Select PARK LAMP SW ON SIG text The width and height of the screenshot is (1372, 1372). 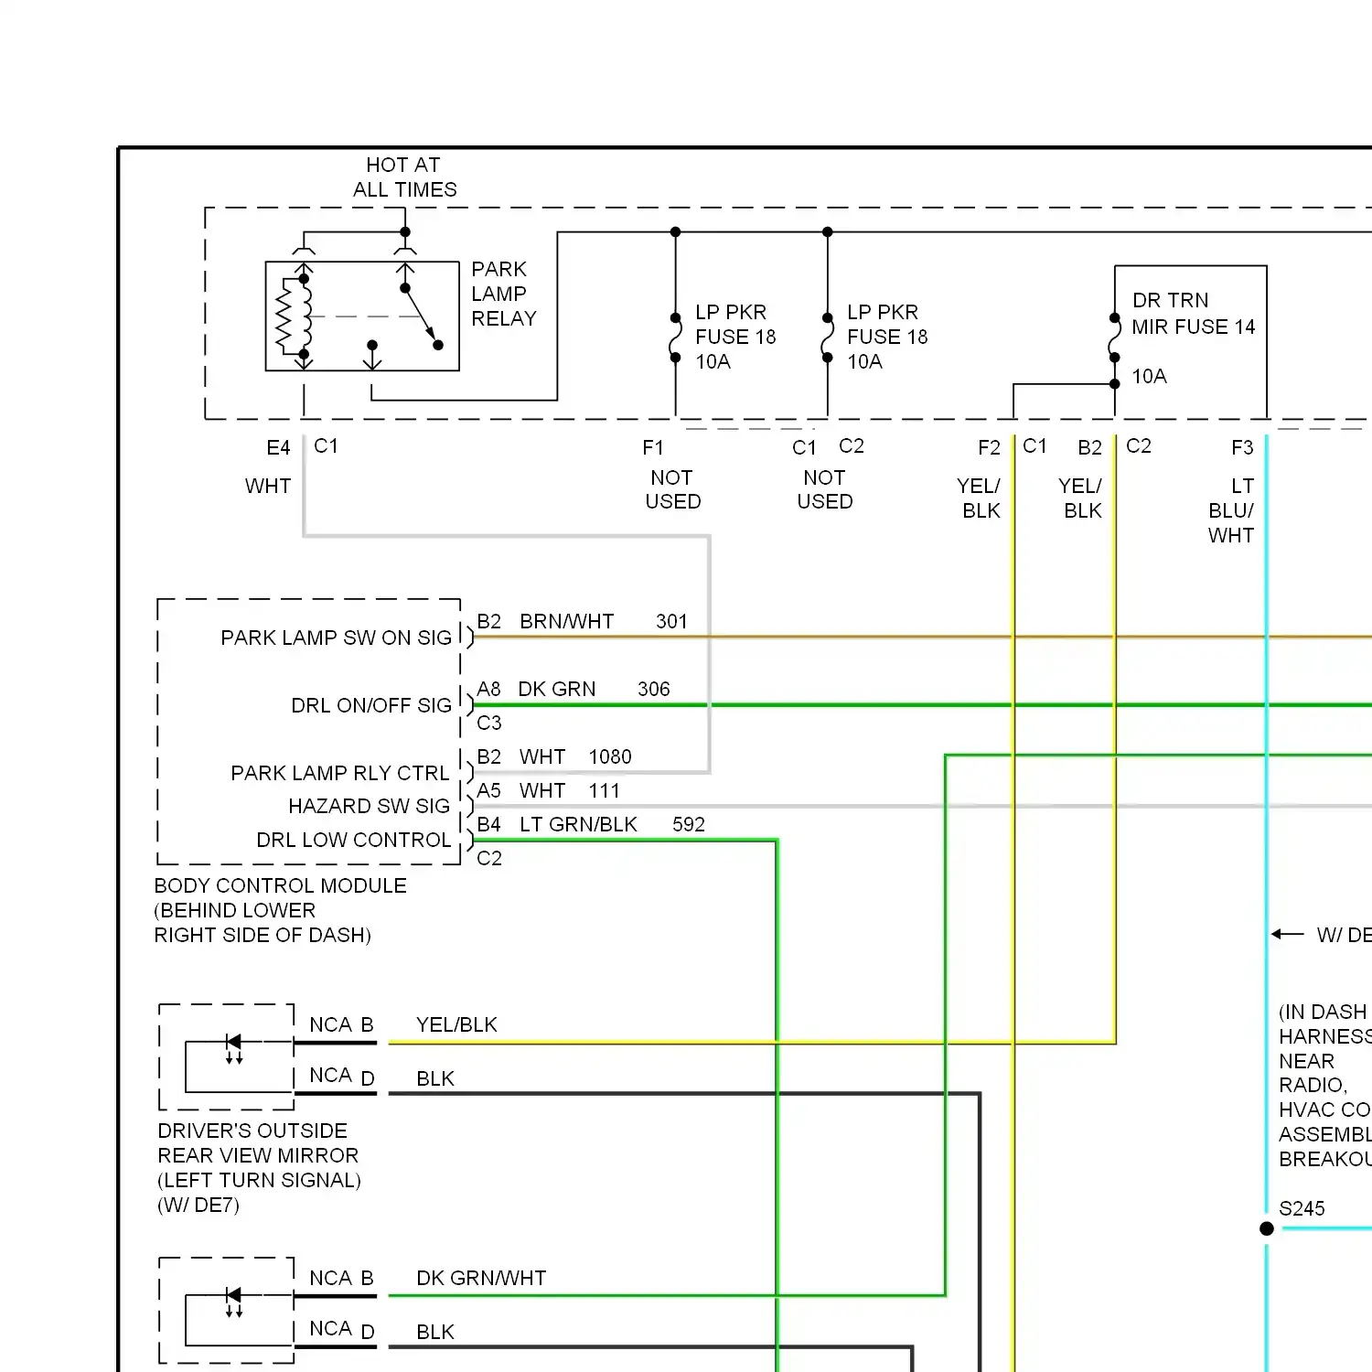[x=337, y=638]
